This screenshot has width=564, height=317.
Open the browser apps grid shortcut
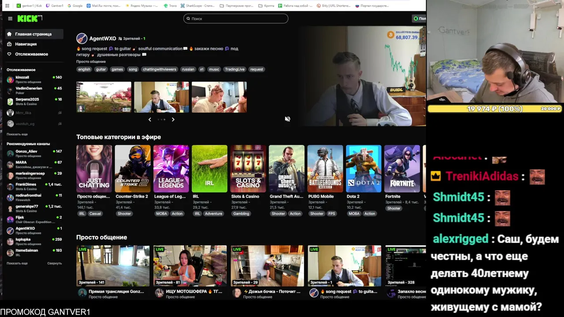pos(7,6)
